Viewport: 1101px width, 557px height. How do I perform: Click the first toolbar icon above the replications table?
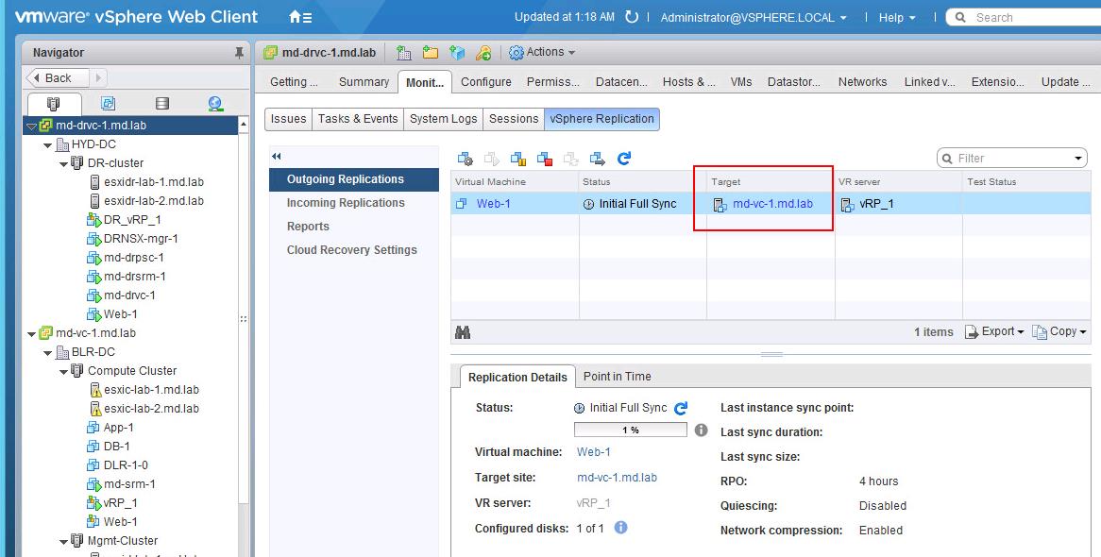coord(465,159)
